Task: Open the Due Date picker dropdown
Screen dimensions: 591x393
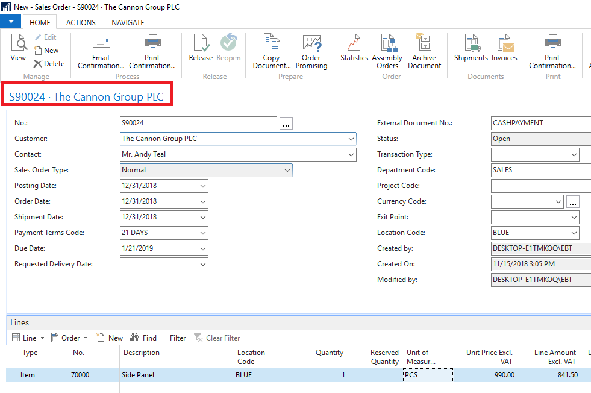Action: click(x=203, y=249)
